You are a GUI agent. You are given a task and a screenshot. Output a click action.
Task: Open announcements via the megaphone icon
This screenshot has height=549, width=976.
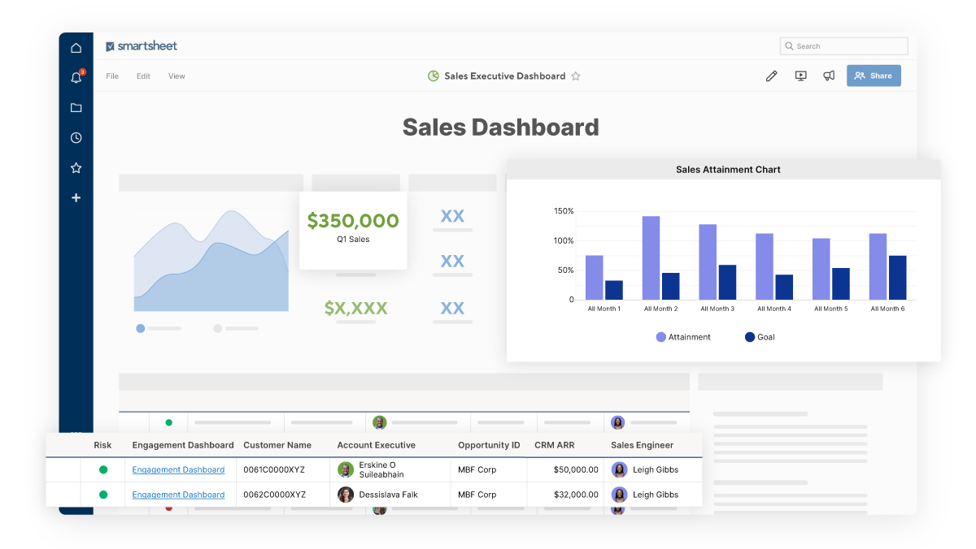pos(829,76)
